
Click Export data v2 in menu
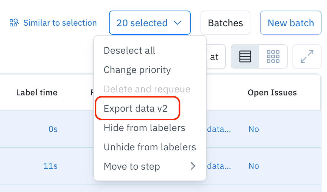[x=136, y=108]
